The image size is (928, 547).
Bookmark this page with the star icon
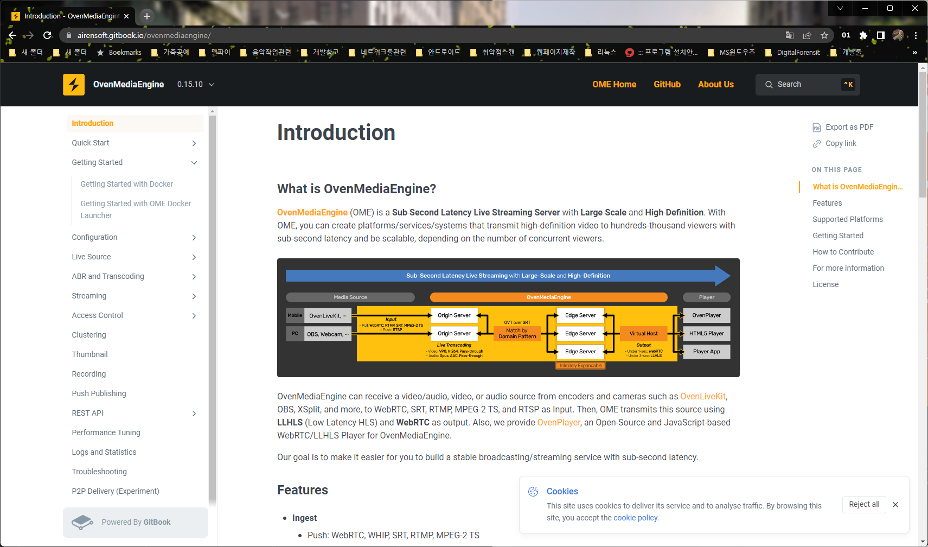[824, 35]
